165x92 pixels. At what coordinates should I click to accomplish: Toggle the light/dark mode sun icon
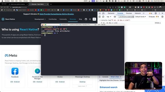pos(90,19)
